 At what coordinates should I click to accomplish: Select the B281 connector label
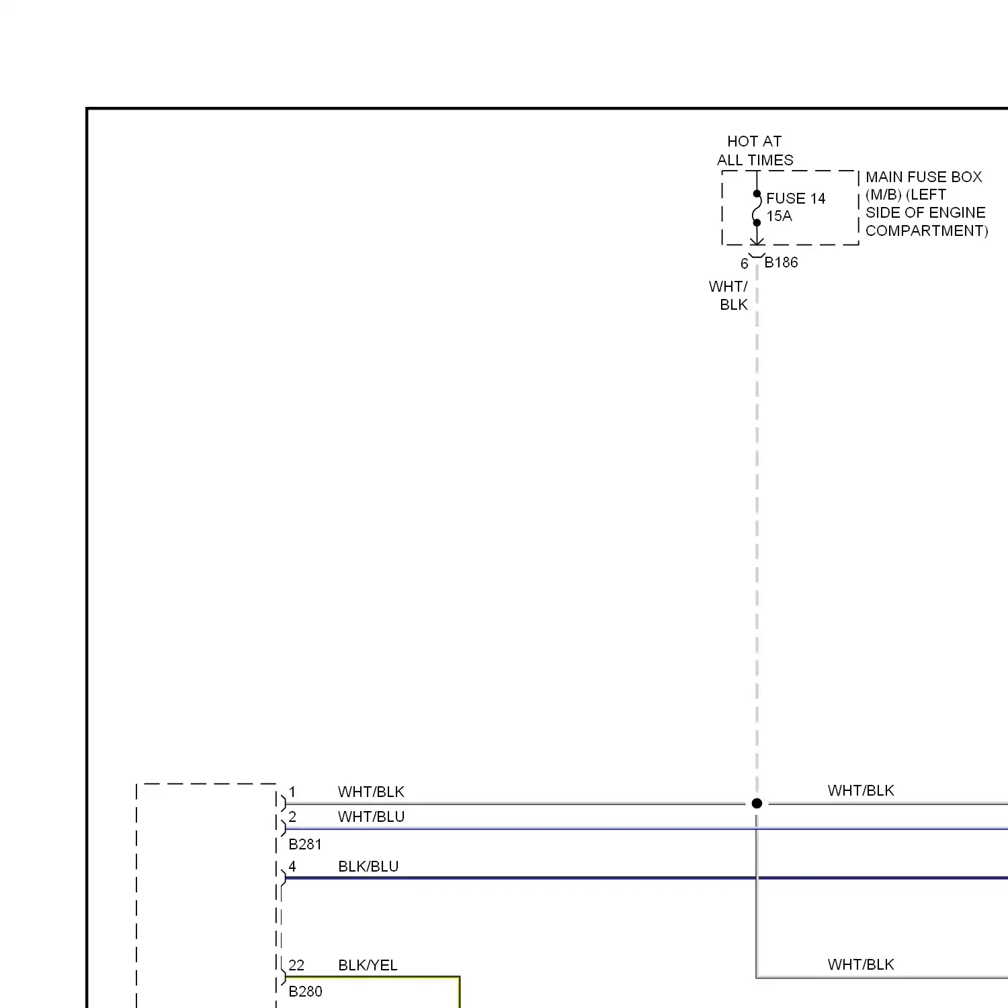click(x=305, y=844)
